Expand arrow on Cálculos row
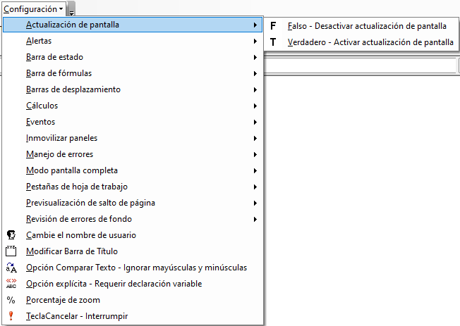Screen dimensions: 460x326 255,106
